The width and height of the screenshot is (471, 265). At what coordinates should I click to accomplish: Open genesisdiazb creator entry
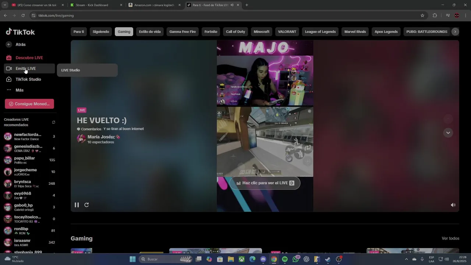pos(29,148)
